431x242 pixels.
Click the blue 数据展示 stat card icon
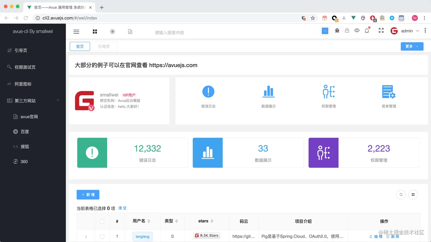click(208, 153)
